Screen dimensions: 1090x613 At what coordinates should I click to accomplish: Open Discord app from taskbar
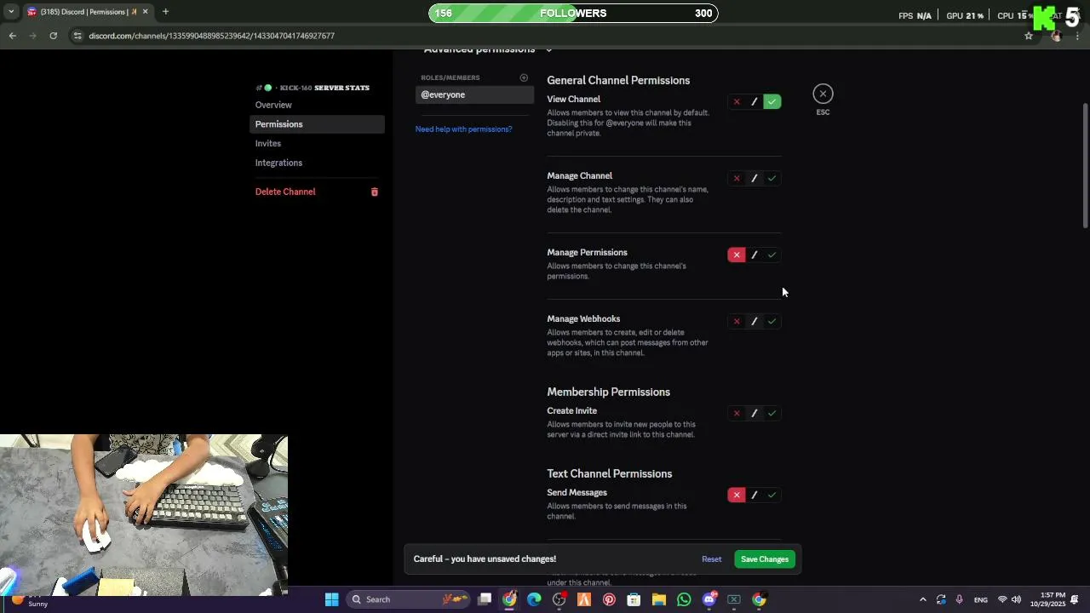(x=709, y=599)
